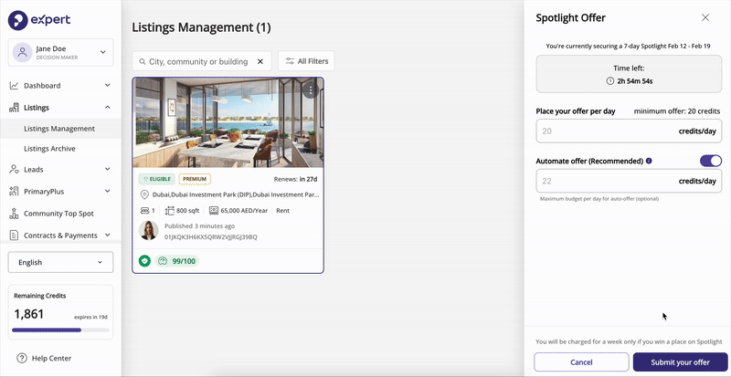Image resolution: width=731 pixels, height=377 pixels.
Task: Open Listings Management page
Action: pyautogui.click(x=59, y=129)
